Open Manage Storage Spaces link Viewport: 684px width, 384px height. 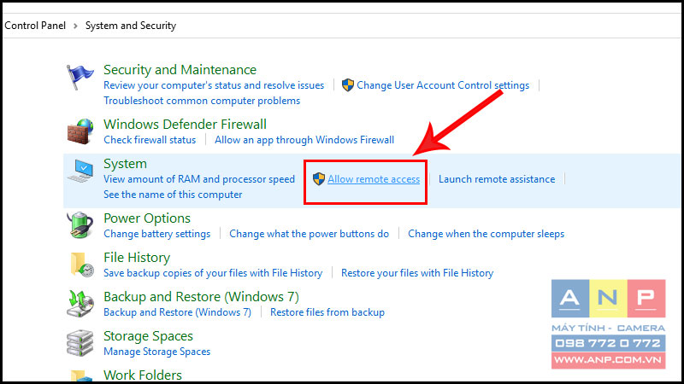(x=157, y=352)
